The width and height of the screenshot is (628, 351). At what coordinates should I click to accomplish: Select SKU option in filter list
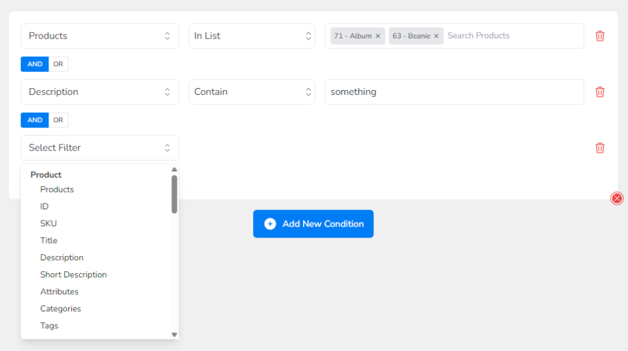(48, 224)
